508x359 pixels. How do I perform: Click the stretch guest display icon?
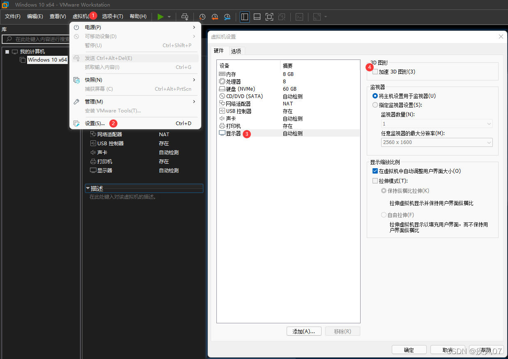point(317,17)
